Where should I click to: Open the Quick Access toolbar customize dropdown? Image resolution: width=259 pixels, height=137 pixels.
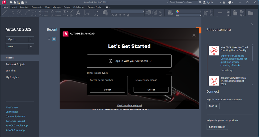(x=26, y=2)
